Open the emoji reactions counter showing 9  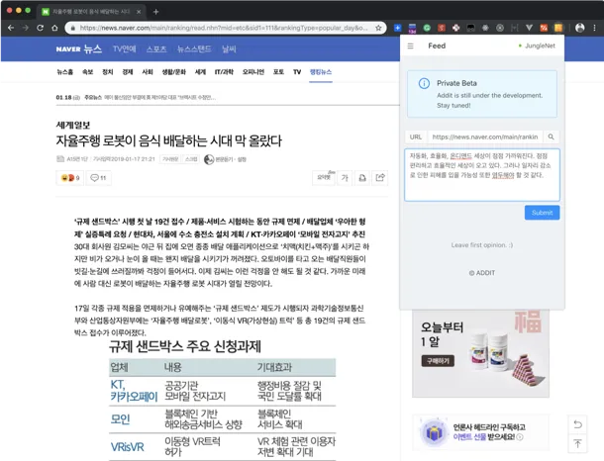pyautogui.click(x=69, y=178)
